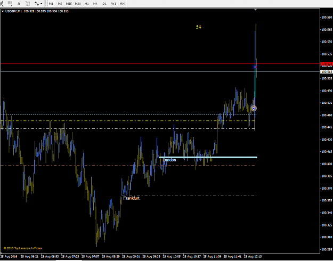Select the orange dash-dot horizontal level line
This screenshot has width=333, height=261.
click(127, 165)
